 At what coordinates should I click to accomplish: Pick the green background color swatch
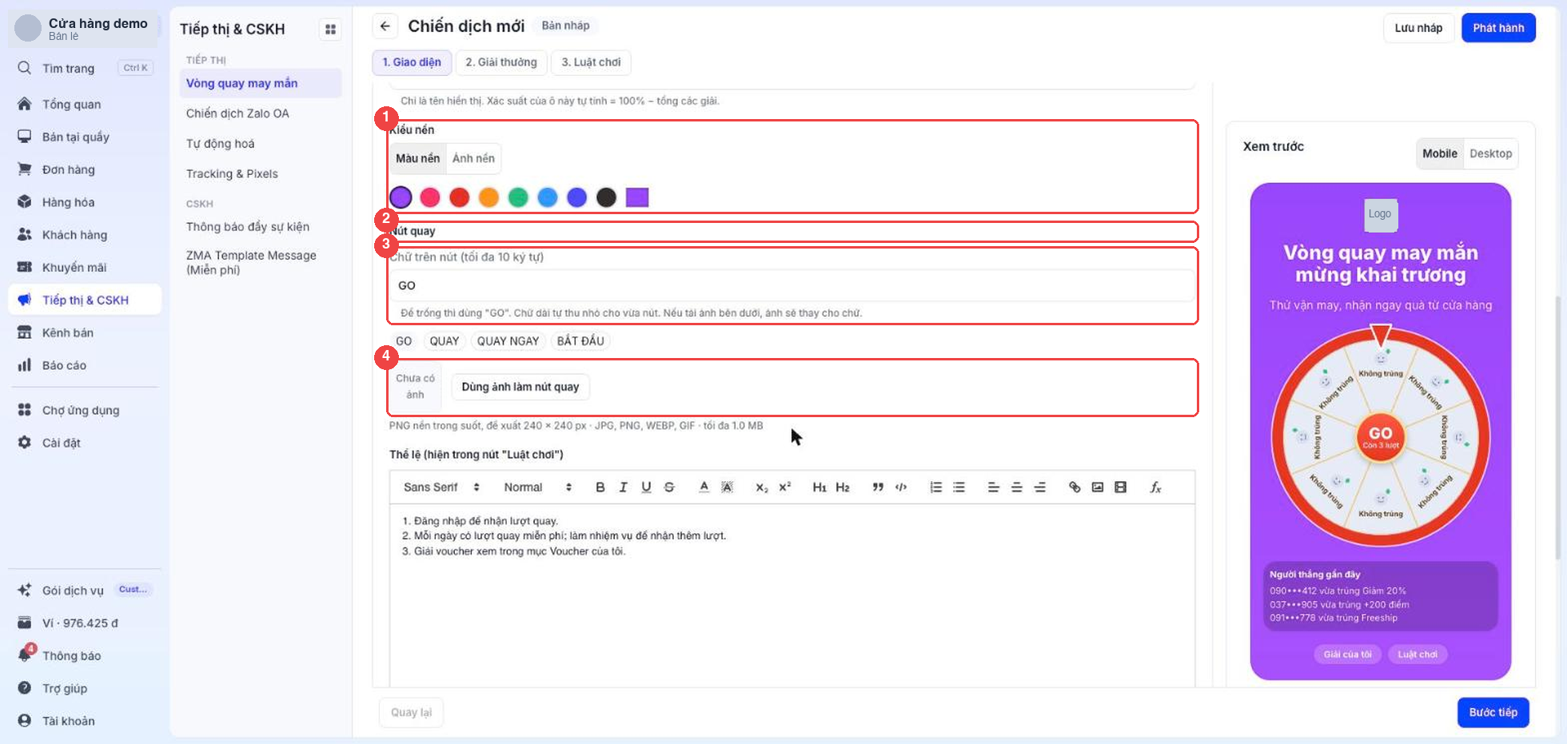pyautogui.click(x=518, y=197)
